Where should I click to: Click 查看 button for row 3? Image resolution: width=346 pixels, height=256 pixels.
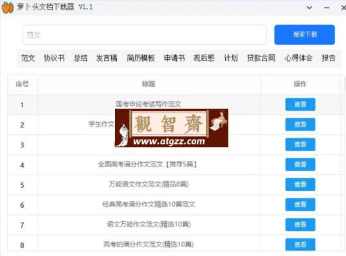[300, 145]
